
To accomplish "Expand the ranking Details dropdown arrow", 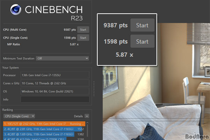I will point(87,116).
